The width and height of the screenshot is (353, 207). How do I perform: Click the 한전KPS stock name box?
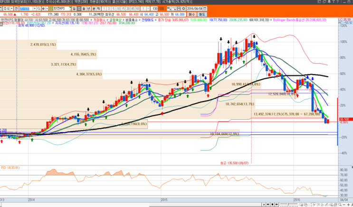(x=60, y=9)
